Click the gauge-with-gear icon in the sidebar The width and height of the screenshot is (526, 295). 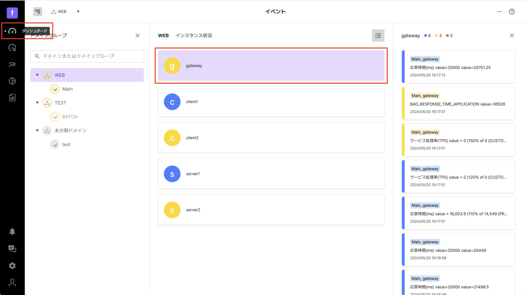(x=12, y=48)
